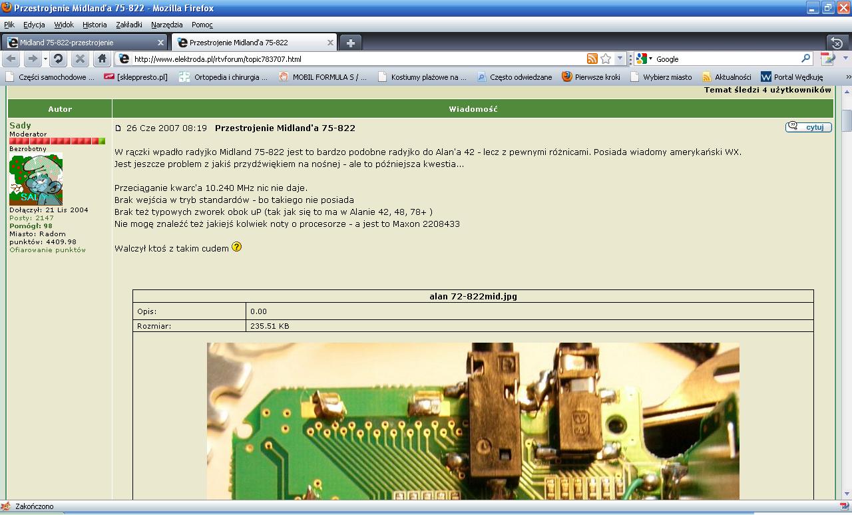The image size is (852, 515).
Task: Open 'Kostiumy plażowe na' bookmark
Action: click(x=422, y=77)
